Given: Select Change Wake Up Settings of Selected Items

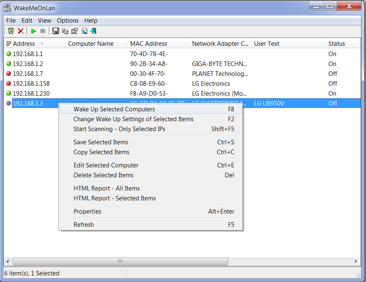Looking at the screenshot, I should tap(133, 119).
